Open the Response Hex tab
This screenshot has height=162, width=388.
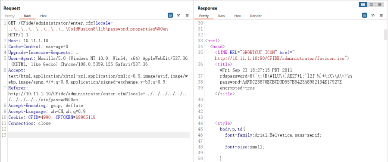click(238, 16)
